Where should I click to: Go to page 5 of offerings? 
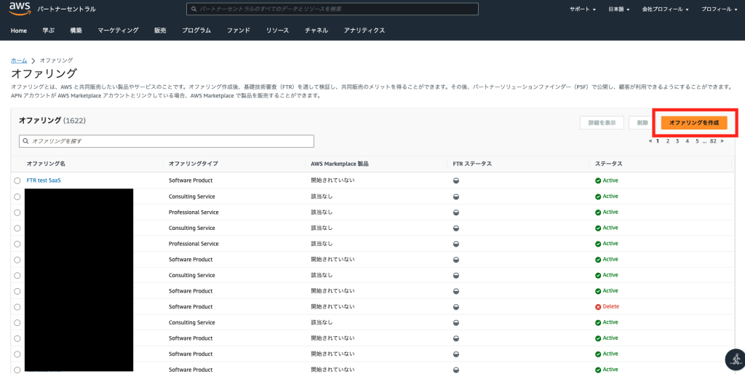(697, 140)
